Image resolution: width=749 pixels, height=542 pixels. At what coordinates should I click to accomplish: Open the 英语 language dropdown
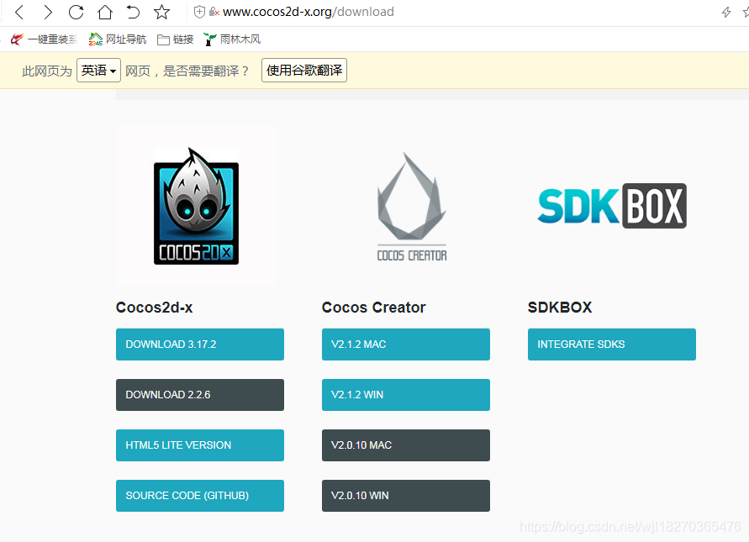tap(98, 71)
